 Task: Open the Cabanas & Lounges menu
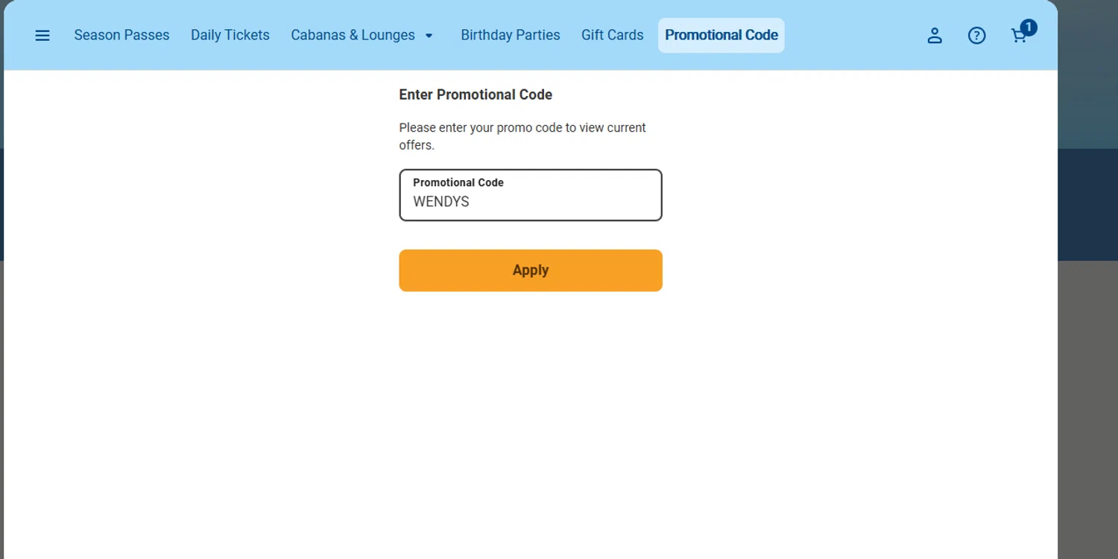click(353, 35)
